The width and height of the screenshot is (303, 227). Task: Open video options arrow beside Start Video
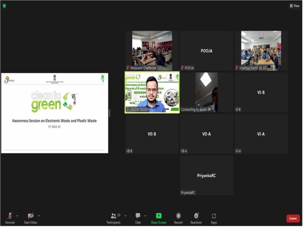[x=39, y=216]
